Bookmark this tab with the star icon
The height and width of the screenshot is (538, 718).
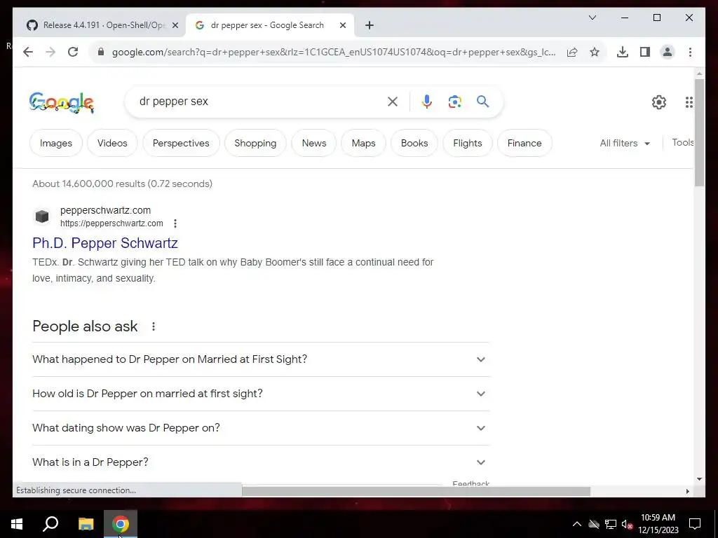tap(595, 52)
